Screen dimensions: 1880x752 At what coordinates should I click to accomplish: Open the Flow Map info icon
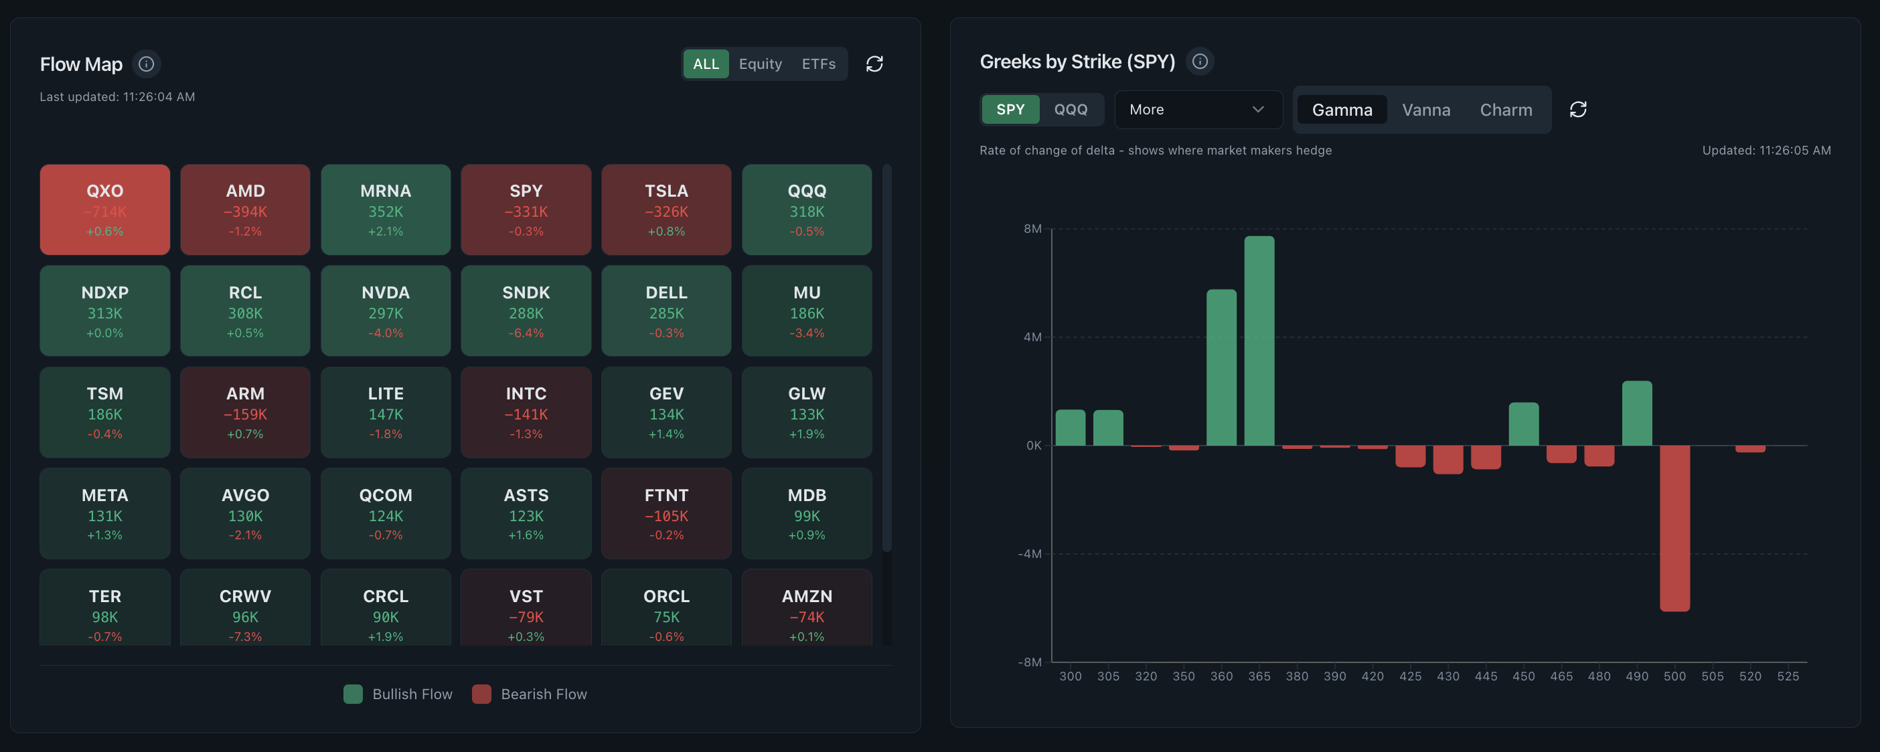146,64
